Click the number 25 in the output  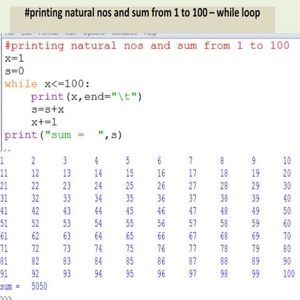(129, 186)
